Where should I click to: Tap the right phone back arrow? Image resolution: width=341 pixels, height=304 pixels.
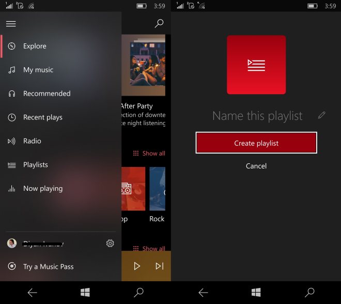coord(203,293)
